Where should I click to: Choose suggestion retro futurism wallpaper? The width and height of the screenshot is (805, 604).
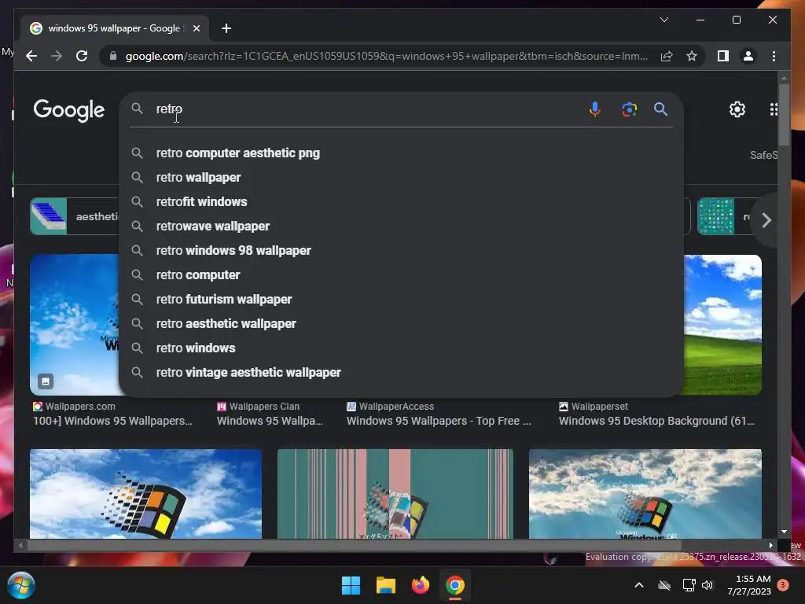coord(224,300)
